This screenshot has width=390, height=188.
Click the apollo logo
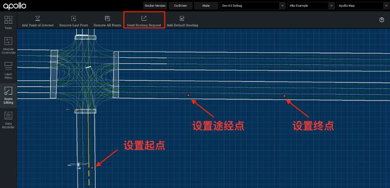15,6
